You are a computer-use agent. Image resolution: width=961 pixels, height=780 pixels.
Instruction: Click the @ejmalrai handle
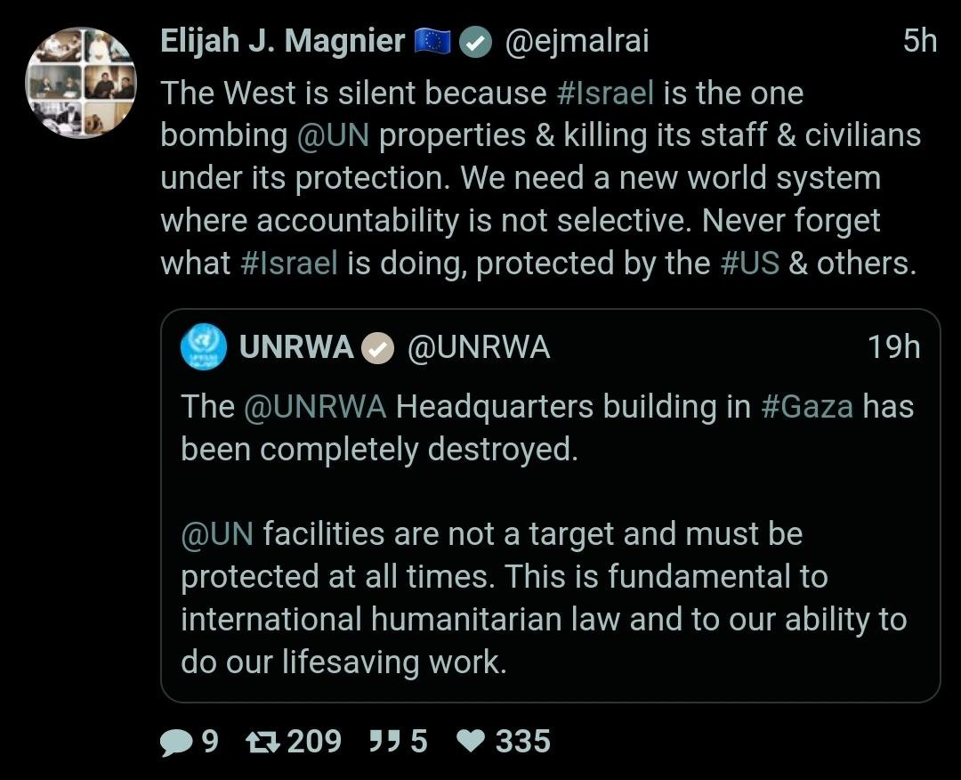click(x=577, y=41)
